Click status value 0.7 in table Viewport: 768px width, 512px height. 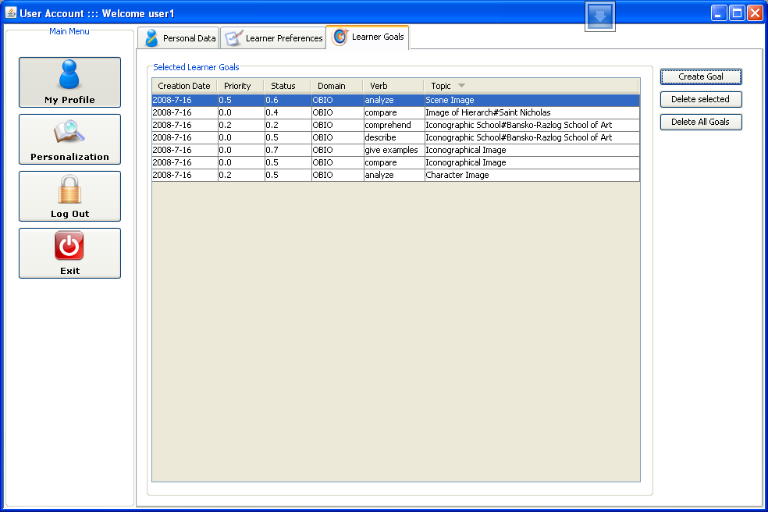272,150
